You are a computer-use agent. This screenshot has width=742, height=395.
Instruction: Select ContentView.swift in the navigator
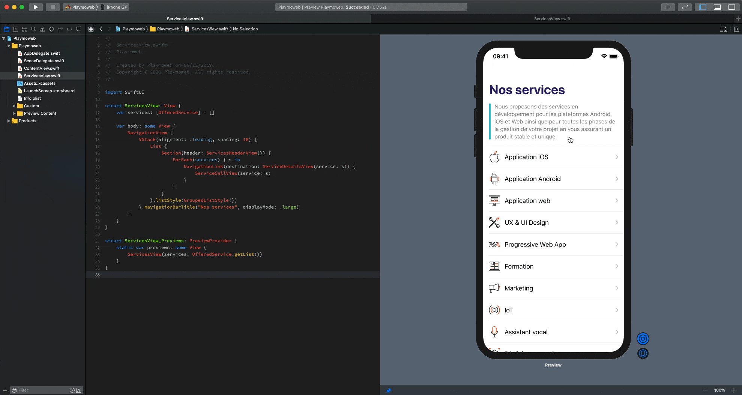42,68
